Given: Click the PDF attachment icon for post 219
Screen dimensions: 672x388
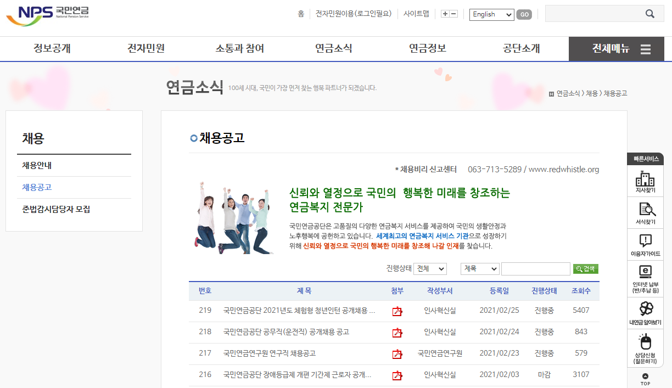Looking at the screenshot, I should 397,311.
